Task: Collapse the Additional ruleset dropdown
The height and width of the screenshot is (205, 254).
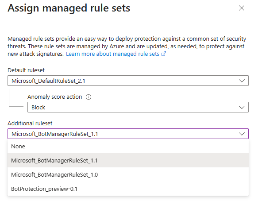Action: tap(128, 134)
